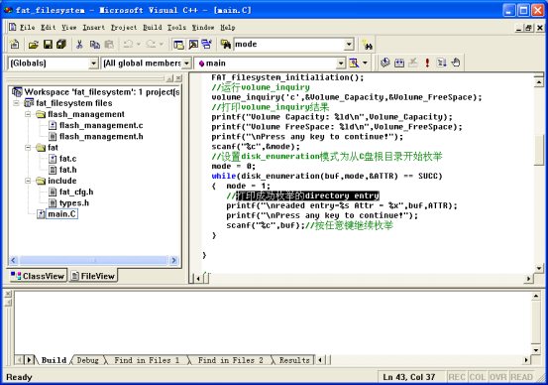Click the Insert Breakpoint hand icon
Viewport: 548px width, 385px height.
[456, 63]
